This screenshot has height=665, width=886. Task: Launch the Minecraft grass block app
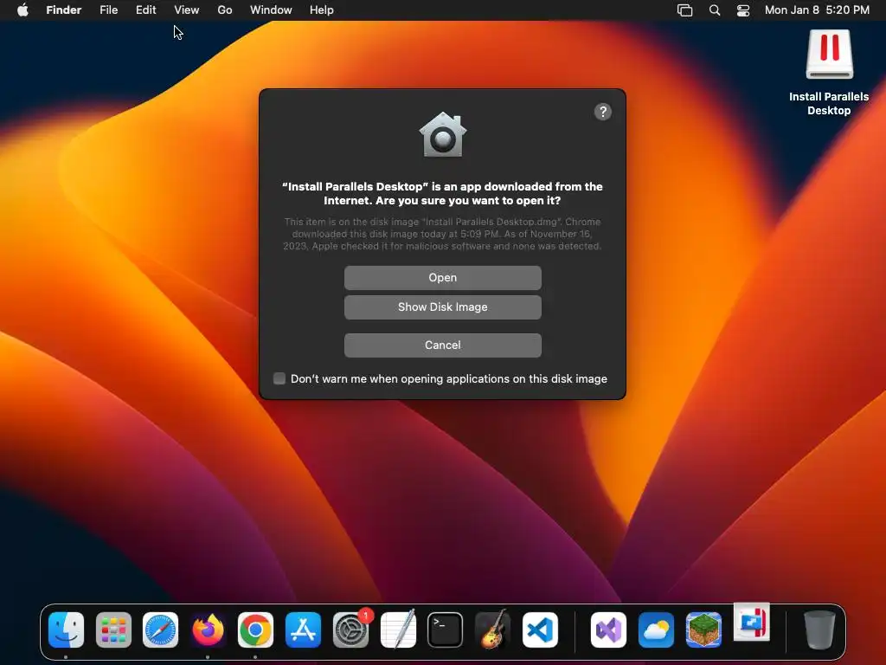point(703,630)
